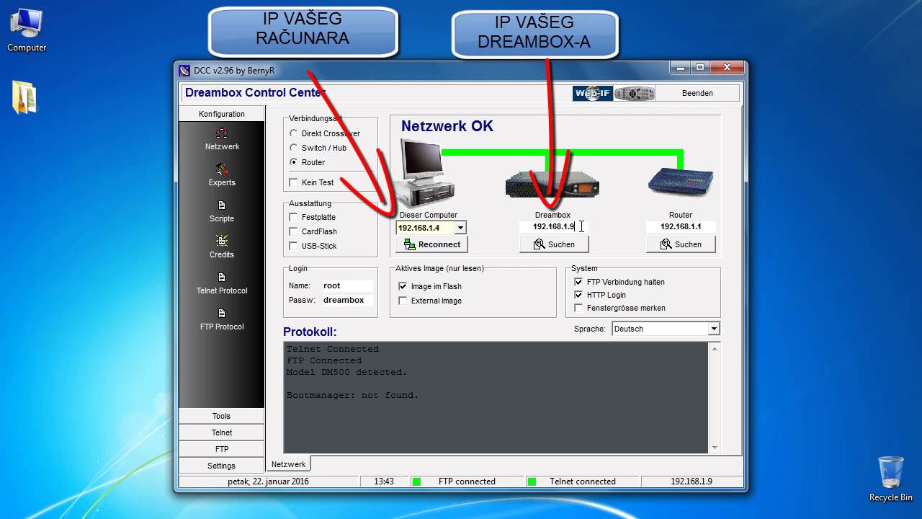Click the Protokoll scrollbar down arrow

pos(715,447)
